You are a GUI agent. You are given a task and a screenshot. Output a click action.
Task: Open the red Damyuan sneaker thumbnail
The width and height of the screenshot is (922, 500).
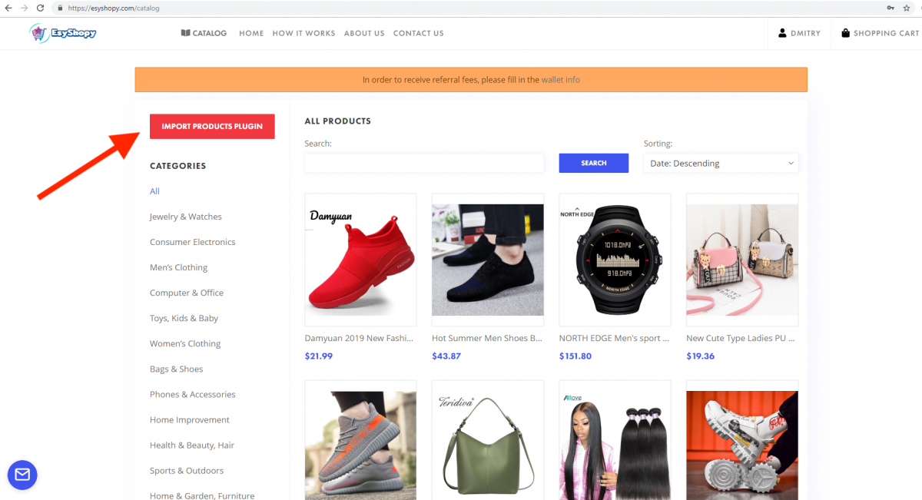[x=360, y=260]
